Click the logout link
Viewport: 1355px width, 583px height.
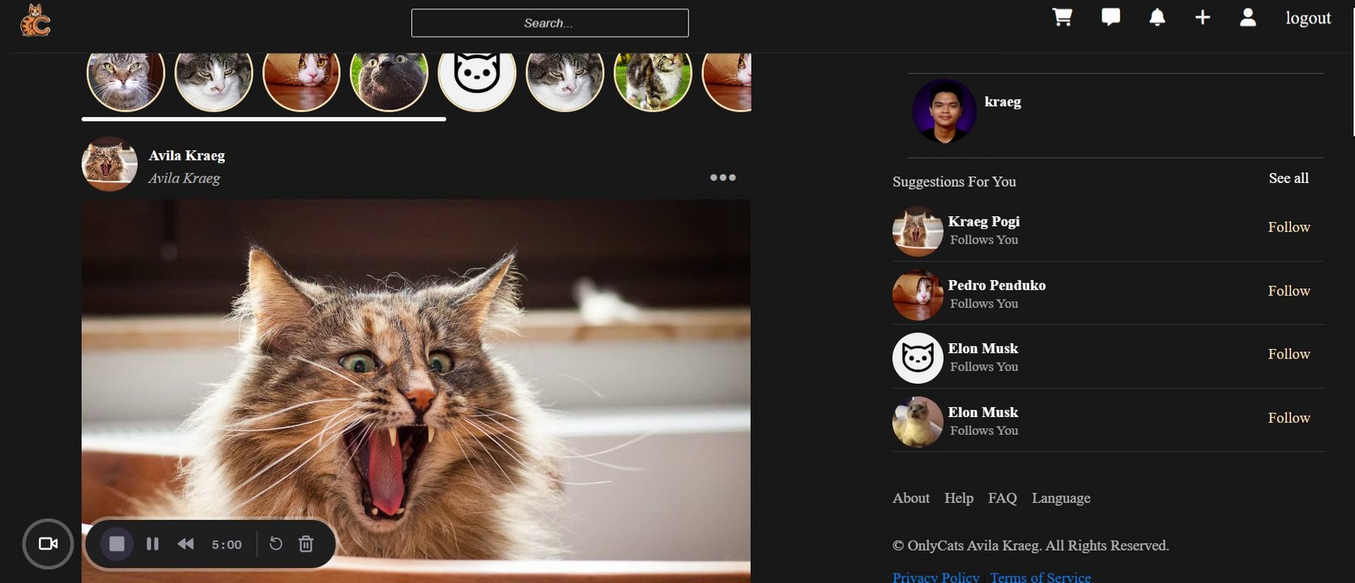(1308, 18)
